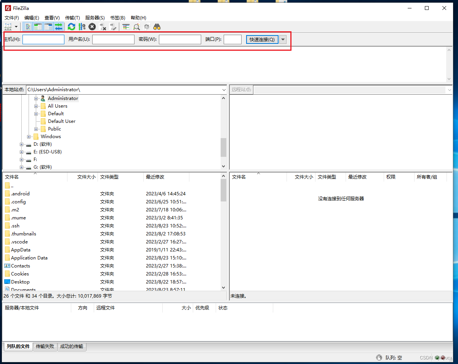Expand the Administrator tree node
The height and width of the screenshot is (364, 458).
[36, 98]
